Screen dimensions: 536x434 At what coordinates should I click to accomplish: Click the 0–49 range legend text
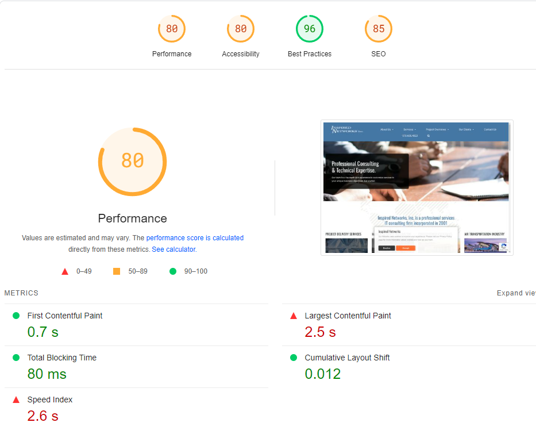(x=84, y=271)
